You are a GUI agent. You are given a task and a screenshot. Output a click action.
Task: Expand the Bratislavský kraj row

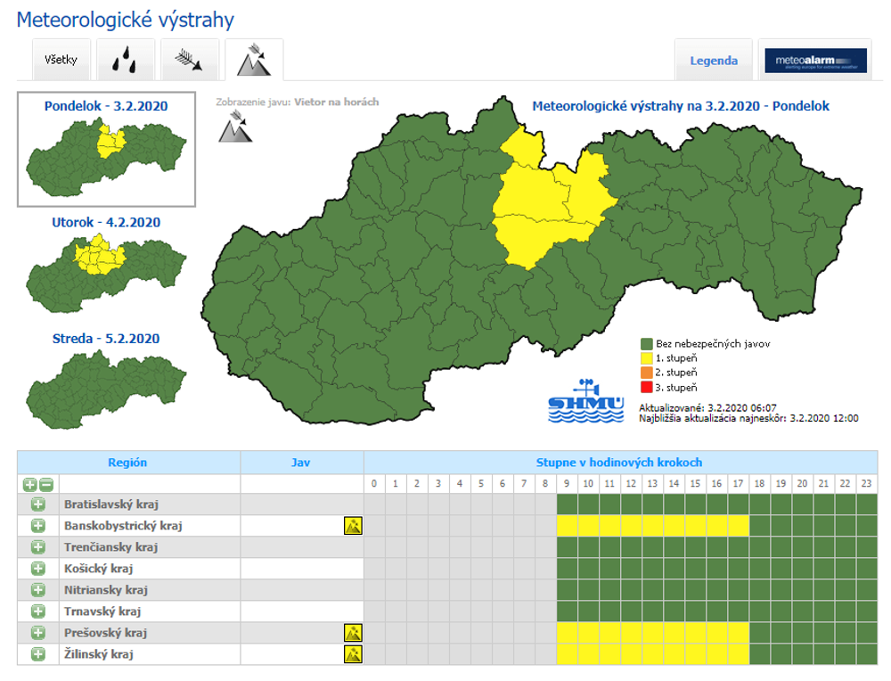[38, 505]
